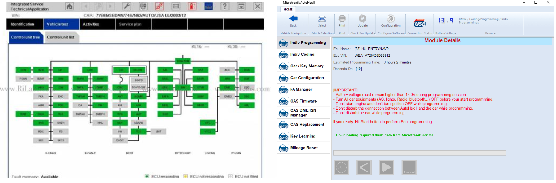This screenshot has width=556, height=183.
Task: Select CAS Firmware in the sidebar
Action: tap(303, 101)
